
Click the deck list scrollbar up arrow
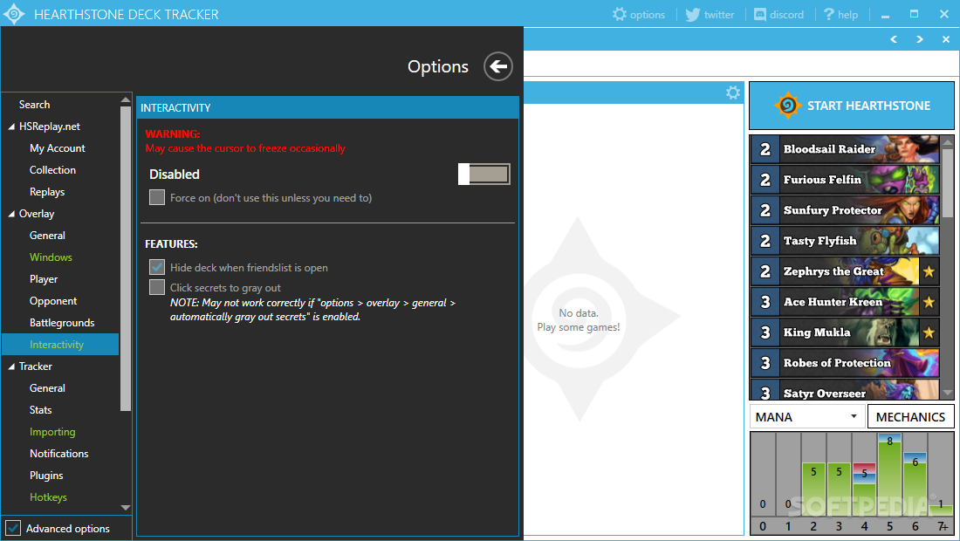coord(947,142)
